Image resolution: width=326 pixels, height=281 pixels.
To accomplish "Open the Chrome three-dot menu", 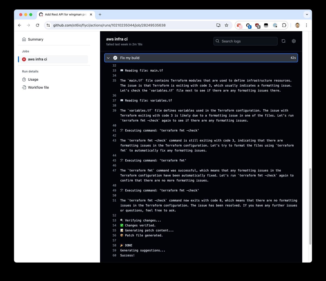I will [x=306, y=25].
